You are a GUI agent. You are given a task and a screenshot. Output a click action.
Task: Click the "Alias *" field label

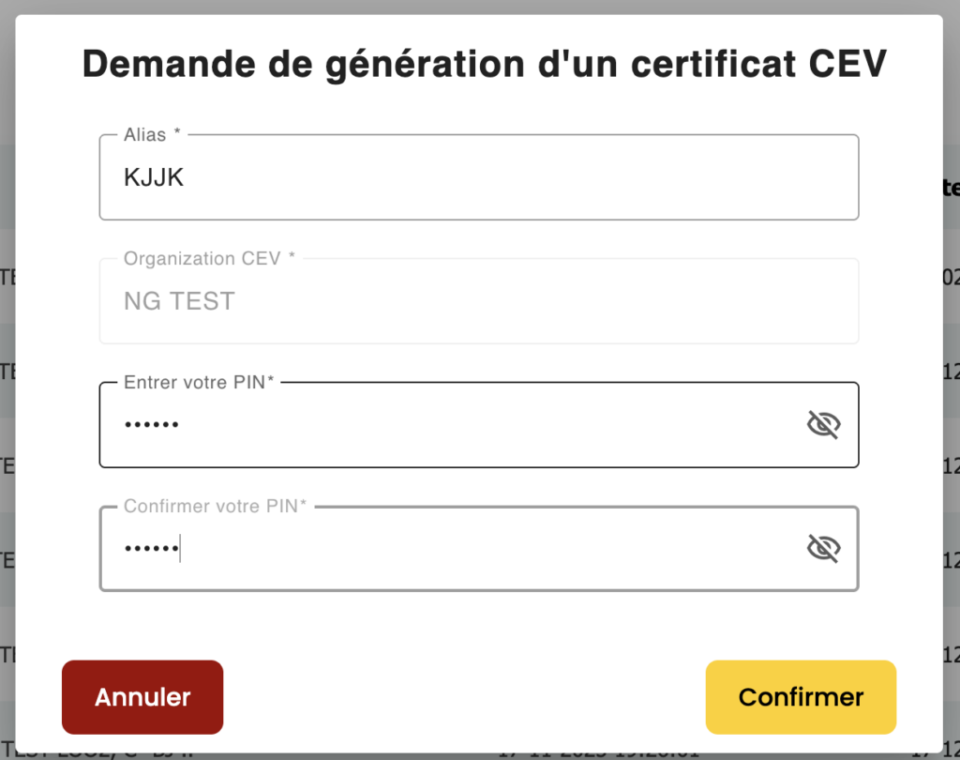point(152,135)
